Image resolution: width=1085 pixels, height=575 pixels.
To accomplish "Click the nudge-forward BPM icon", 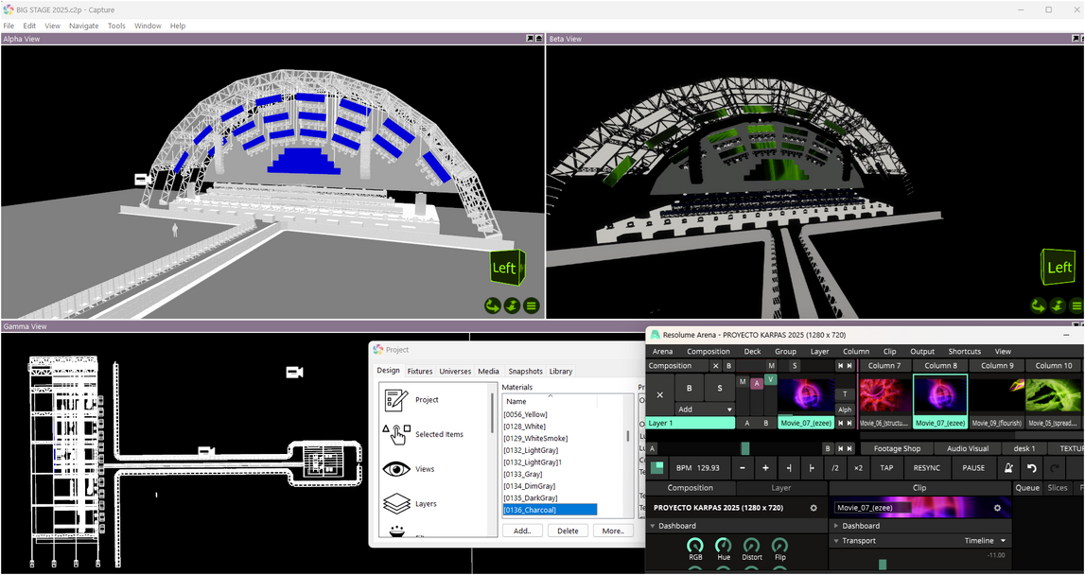I will (812, 468).
